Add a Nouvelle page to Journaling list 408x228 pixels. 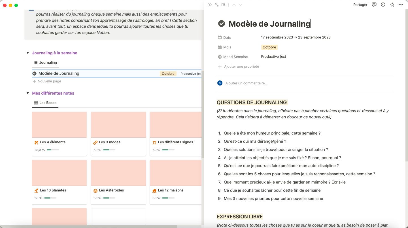click(49, 81)
